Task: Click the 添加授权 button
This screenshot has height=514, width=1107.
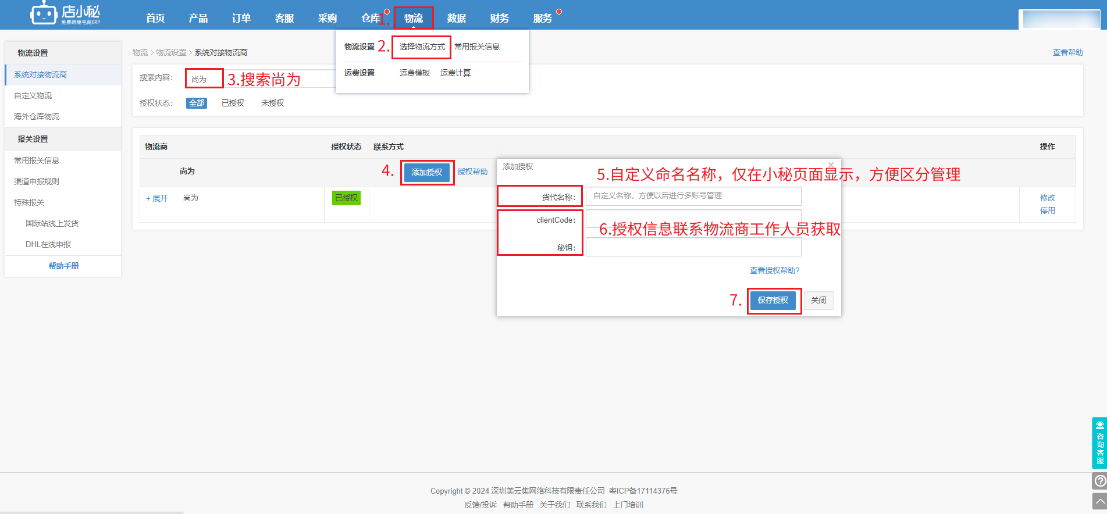Action: [x=426, y=172]
